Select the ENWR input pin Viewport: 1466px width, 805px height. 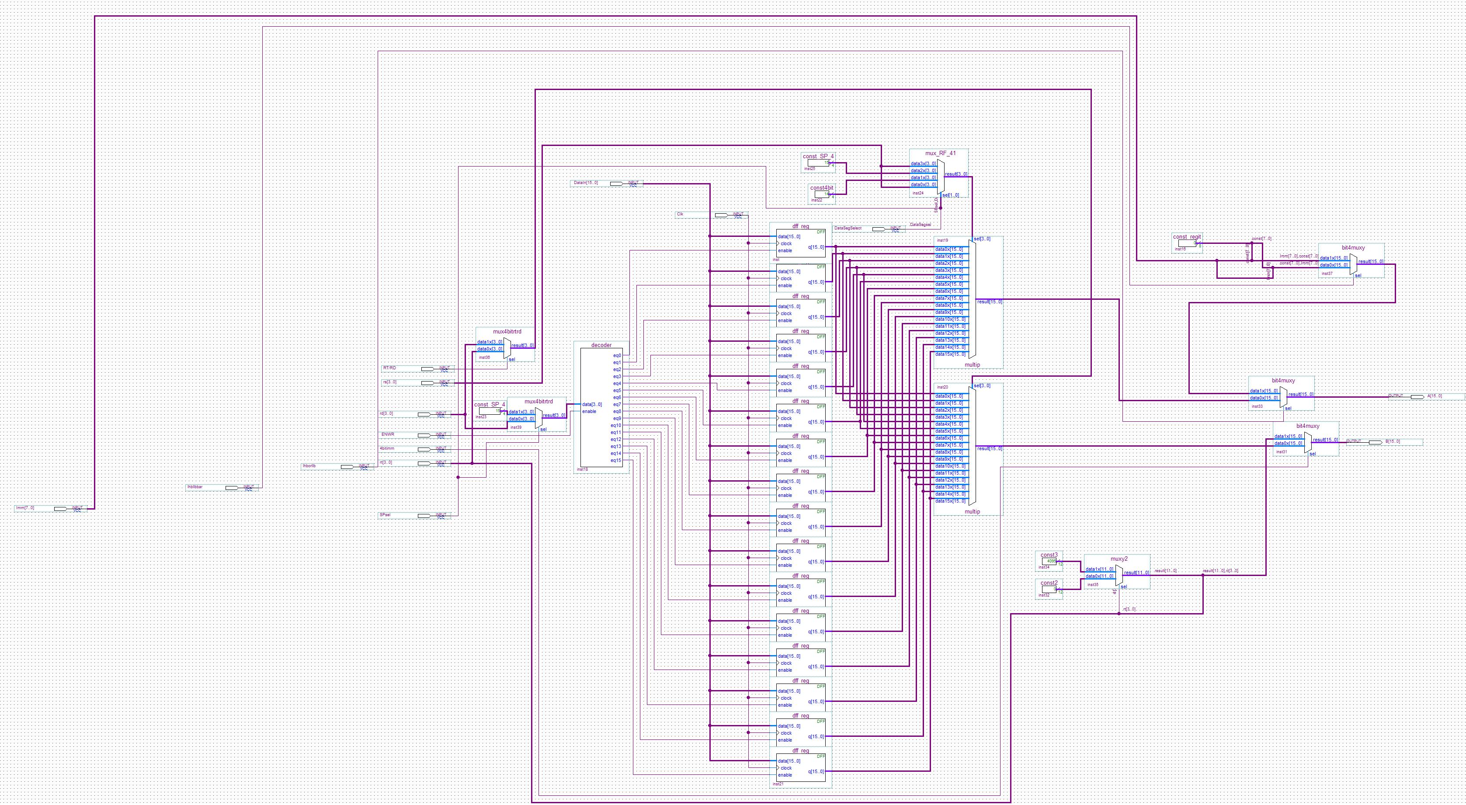(424, 435)
